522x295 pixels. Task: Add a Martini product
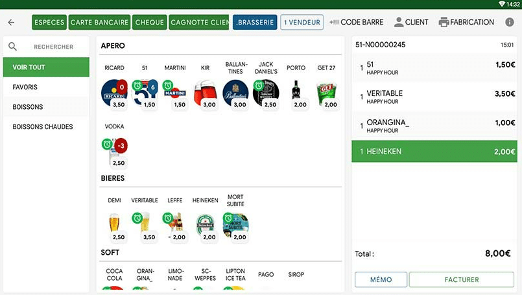coord(175,93)
